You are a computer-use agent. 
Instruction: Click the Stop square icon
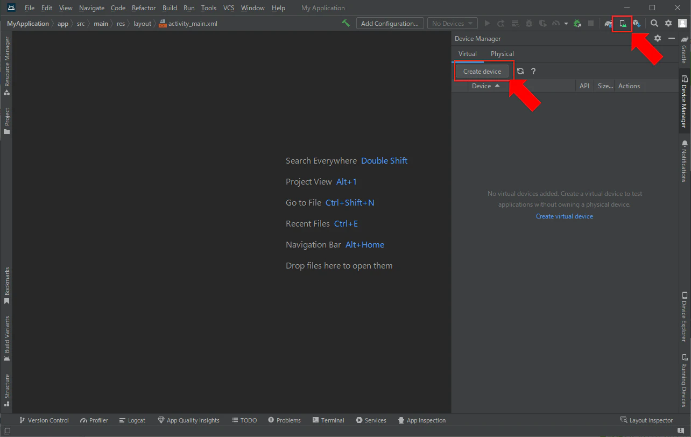point(591,23)
